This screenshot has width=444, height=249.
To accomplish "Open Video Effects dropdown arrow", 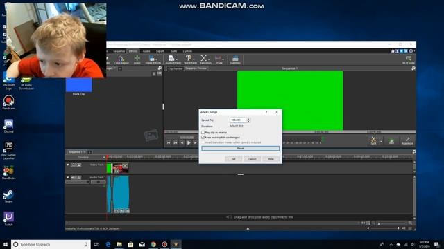I will [157, 59].
